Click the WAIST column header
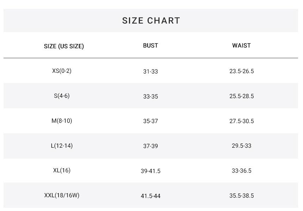 241,46
